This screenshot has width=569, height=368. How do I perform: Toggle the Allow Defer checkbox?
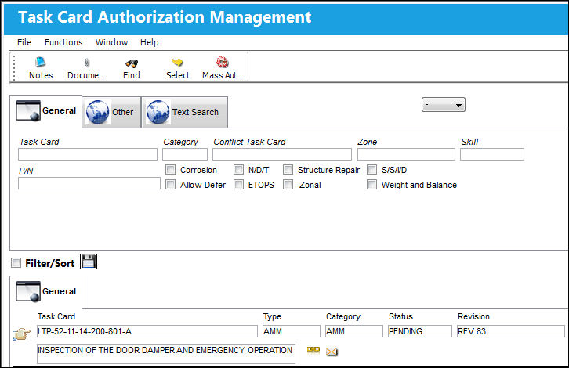coord(170,185)
